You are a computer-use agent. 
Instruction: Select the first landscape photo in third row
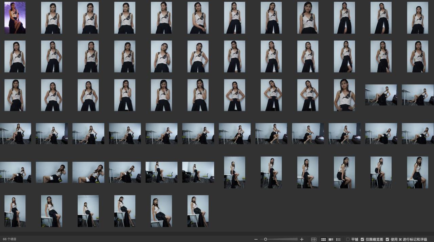(381, 95)
